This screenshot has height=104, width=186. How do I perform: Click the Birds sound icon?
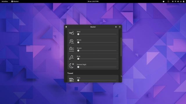click(71, 57)
